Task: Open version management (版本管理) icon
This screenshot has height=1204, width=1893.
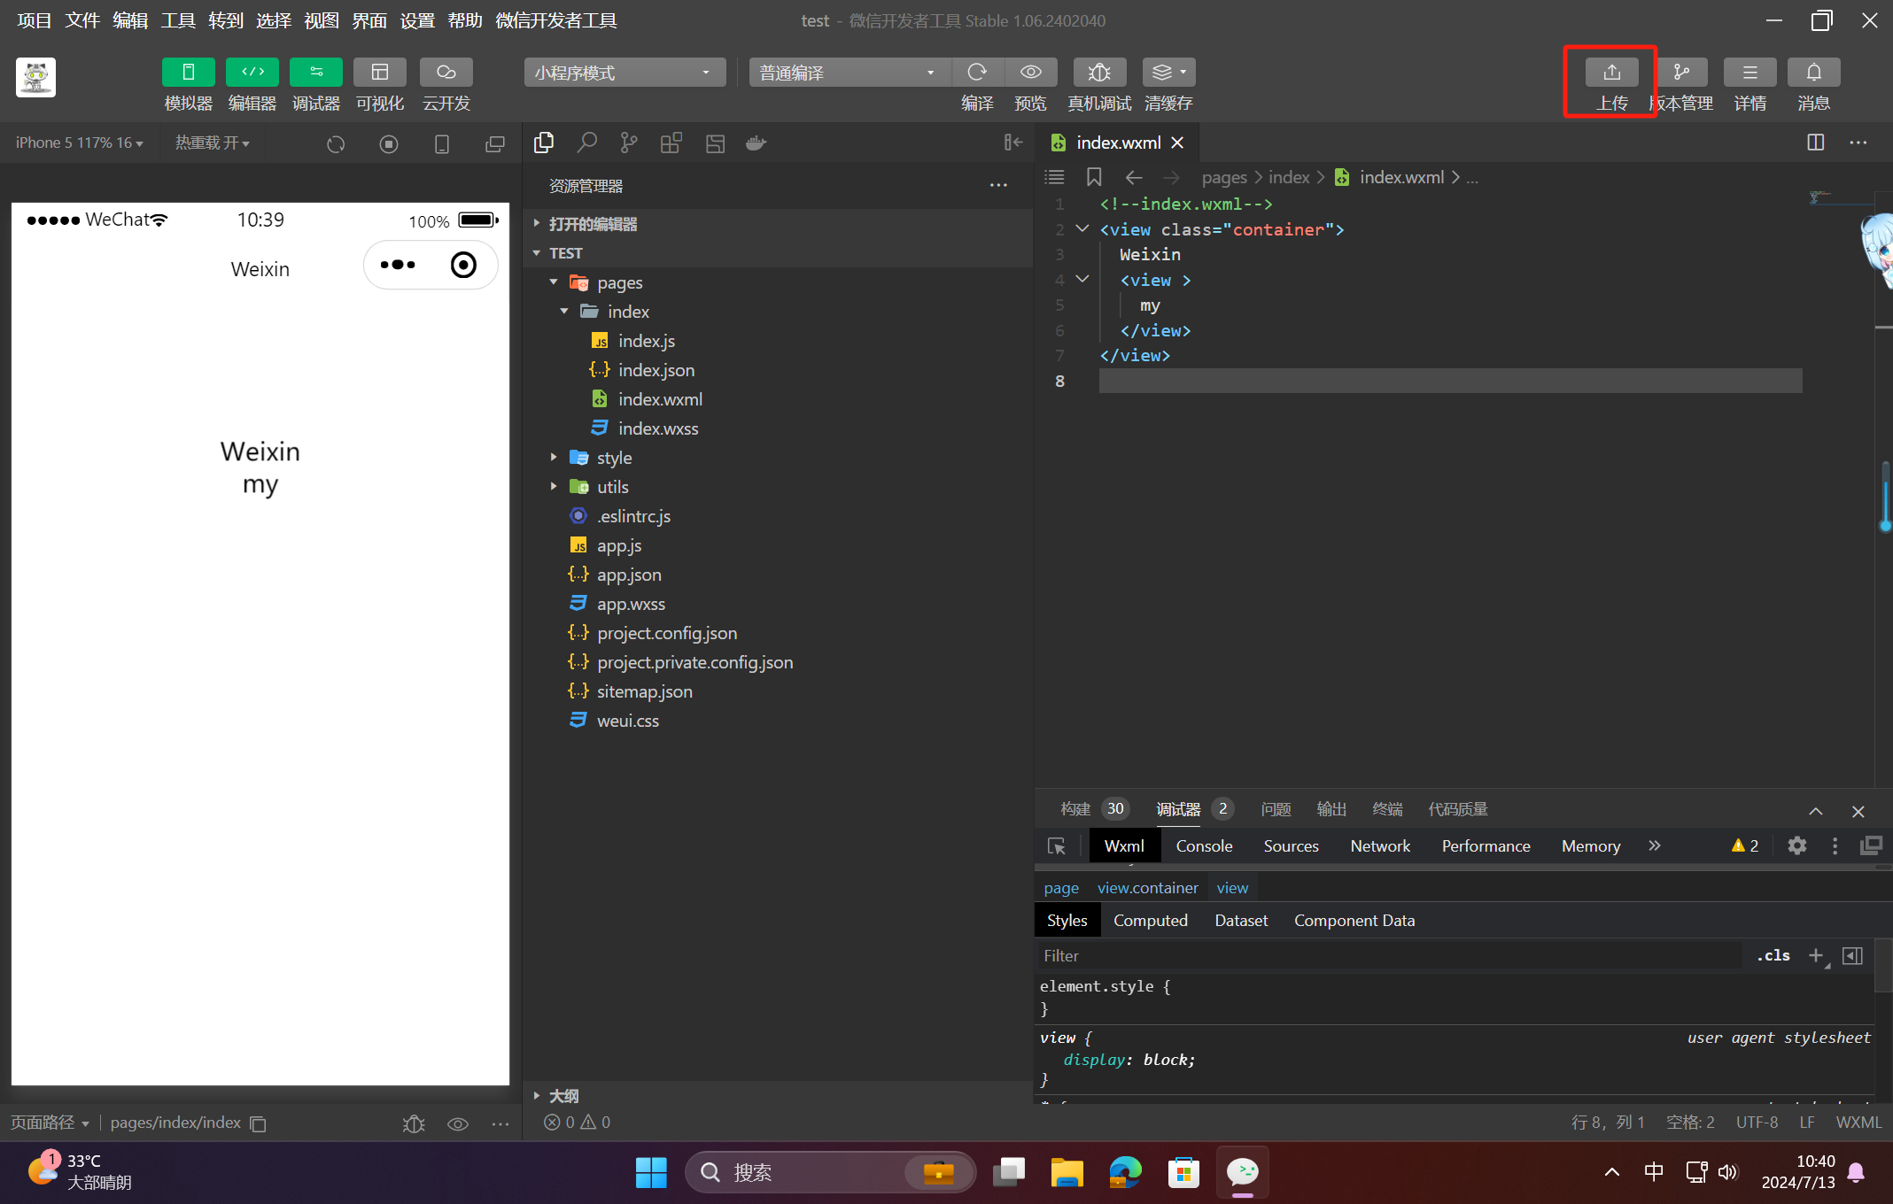Action: click(1681, 73)
